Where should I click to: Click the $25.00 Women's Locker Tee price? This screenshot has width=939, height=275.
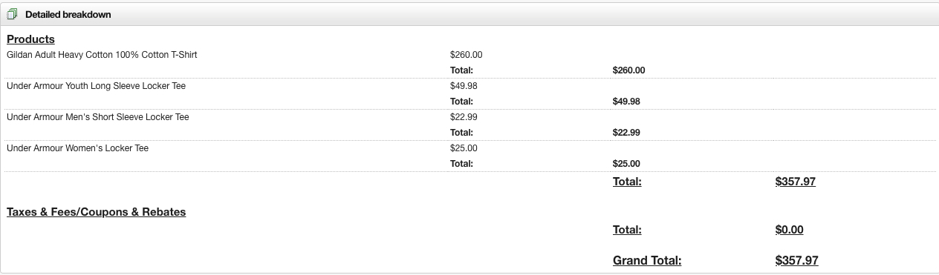(x=464, y=148)
